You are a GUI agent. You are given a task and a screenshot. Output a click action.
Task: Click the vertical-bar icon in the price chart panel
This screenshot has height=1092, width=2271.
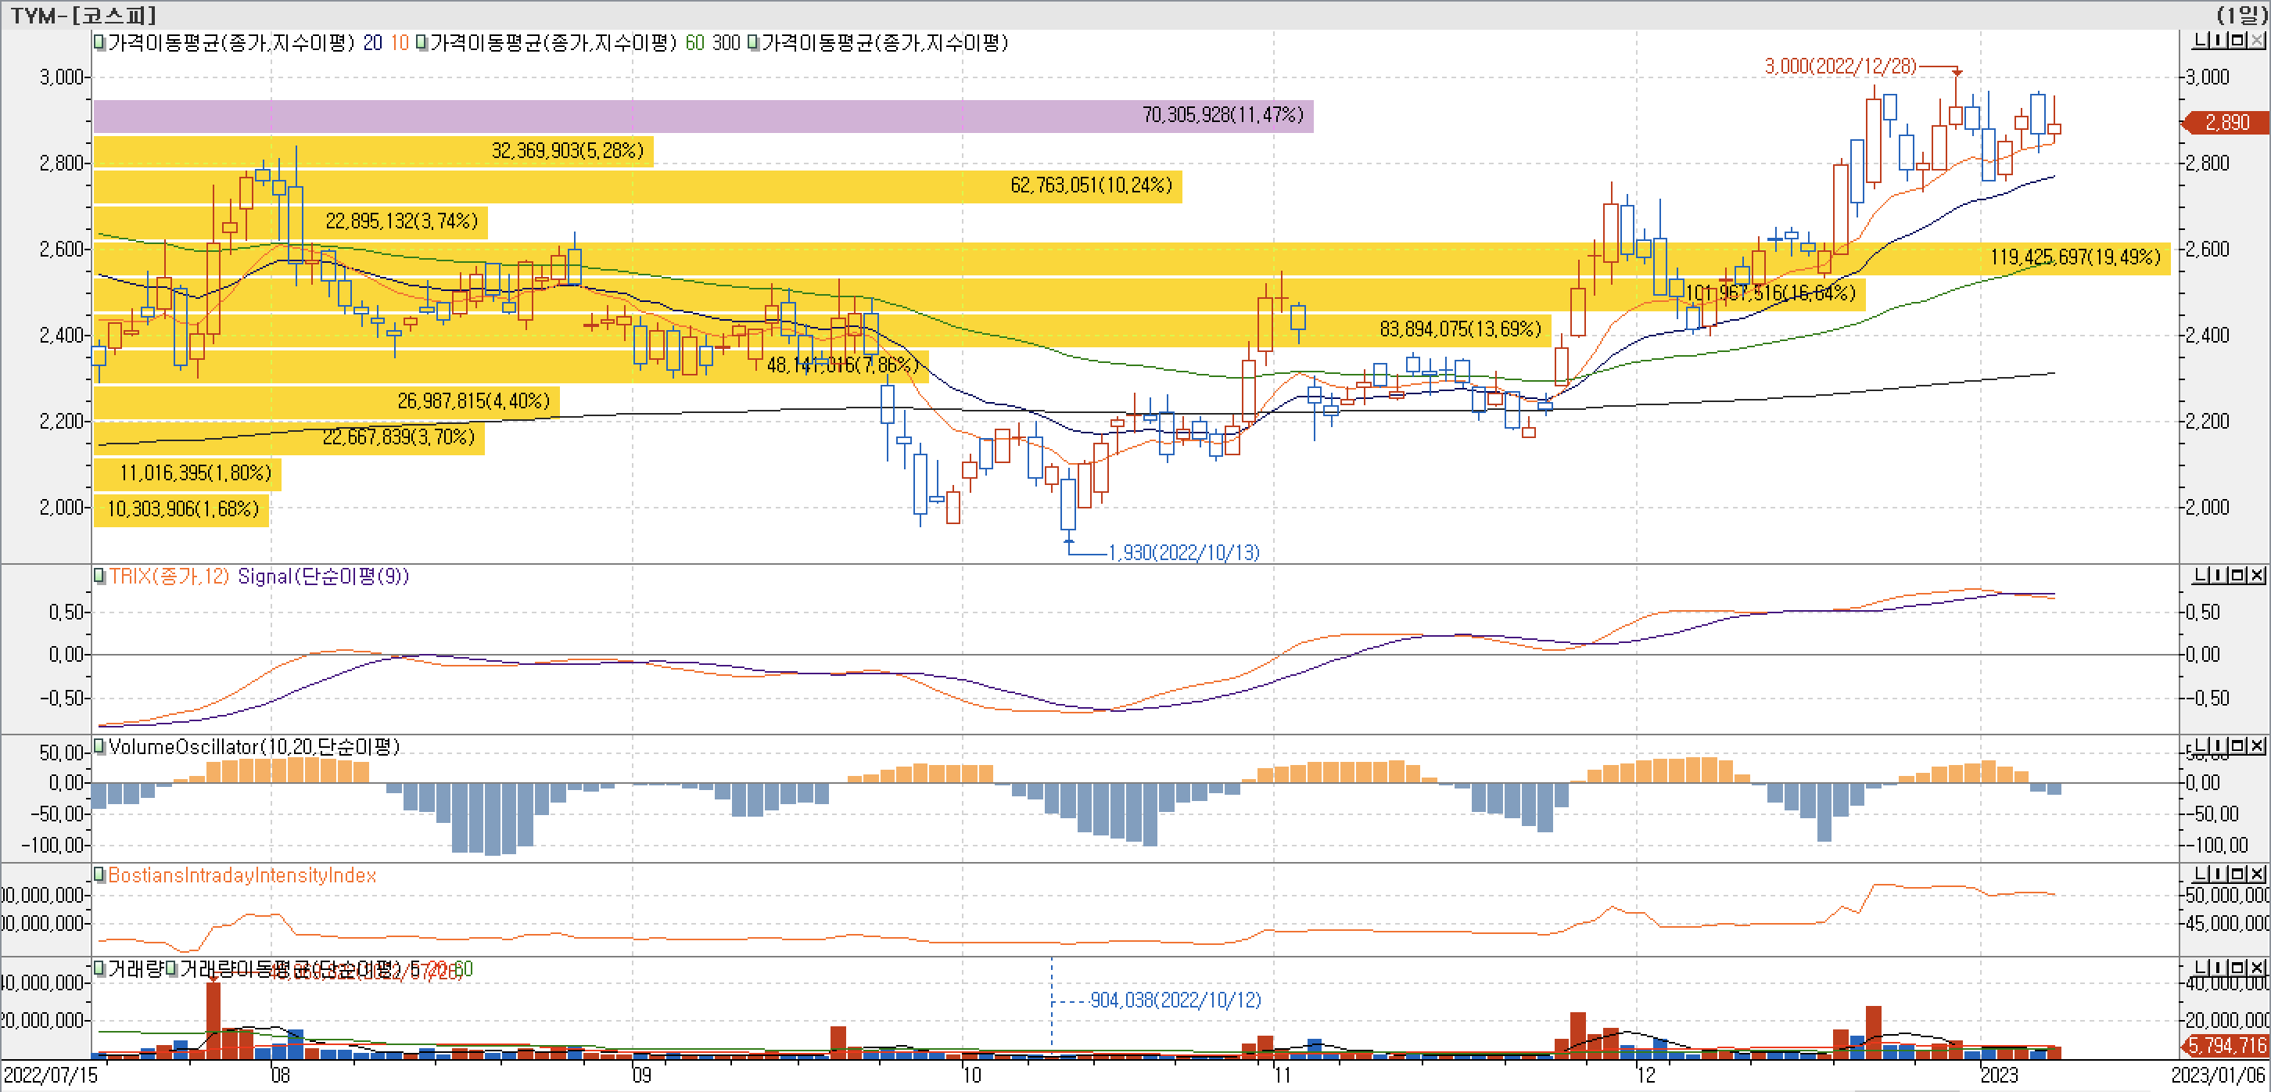click(2219, 41)
